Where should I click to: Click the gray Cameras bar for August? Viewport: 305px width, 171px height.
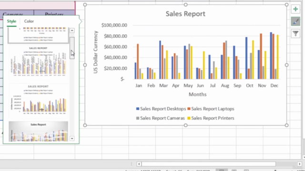tap(226, 60)
